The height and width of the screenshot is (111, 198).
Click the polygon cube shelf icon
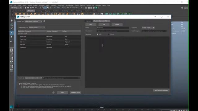pyautogui.click(x=20, y=14)
